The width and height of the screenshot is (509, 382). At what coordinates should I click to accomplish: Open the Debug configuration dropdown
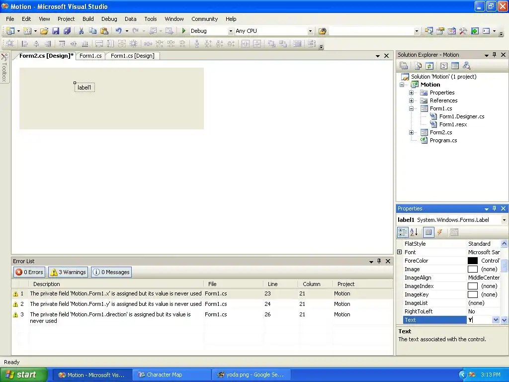tap(231, 31)
